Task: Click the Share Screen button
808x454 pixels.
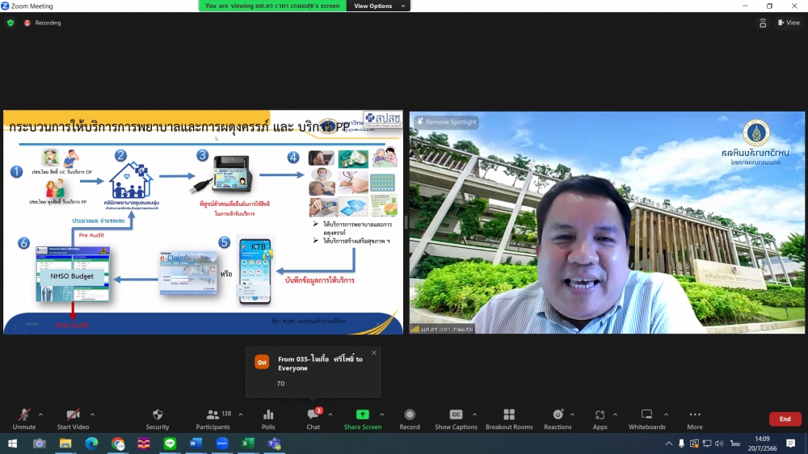Action: click(363, 419)
